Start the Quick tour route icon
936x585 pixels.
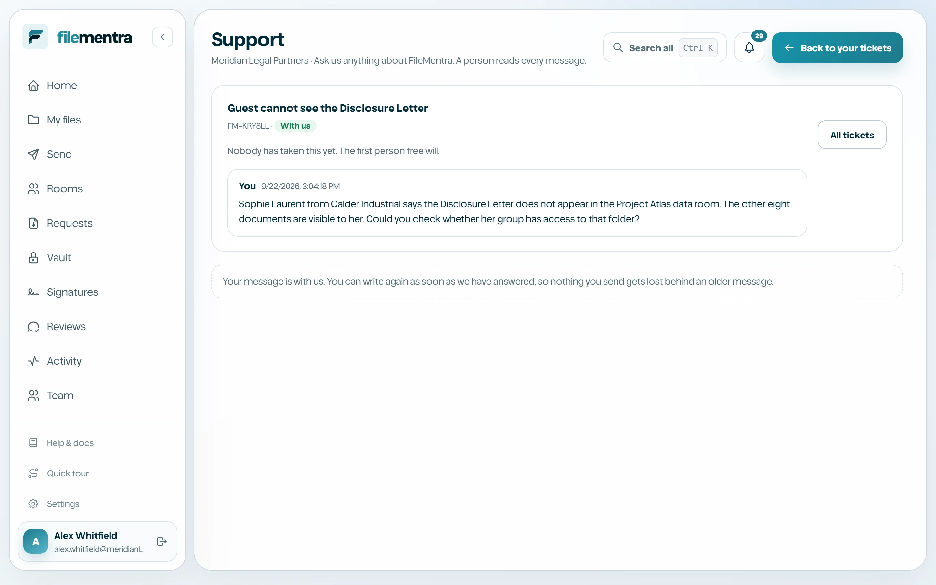[33, 473]
